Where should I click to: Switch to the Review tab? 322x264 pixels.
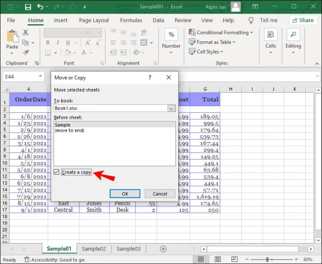pos(183,20)
